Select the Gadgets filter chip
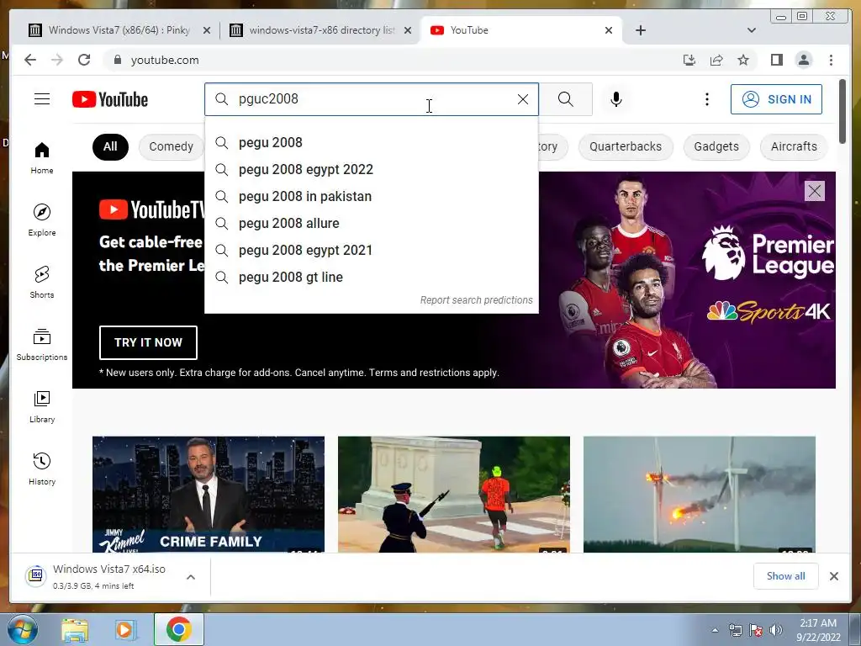861x646 pixels. [716, 146]
